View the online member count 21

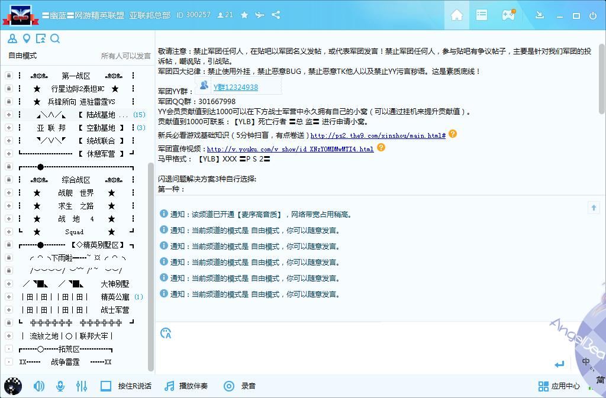225,15
